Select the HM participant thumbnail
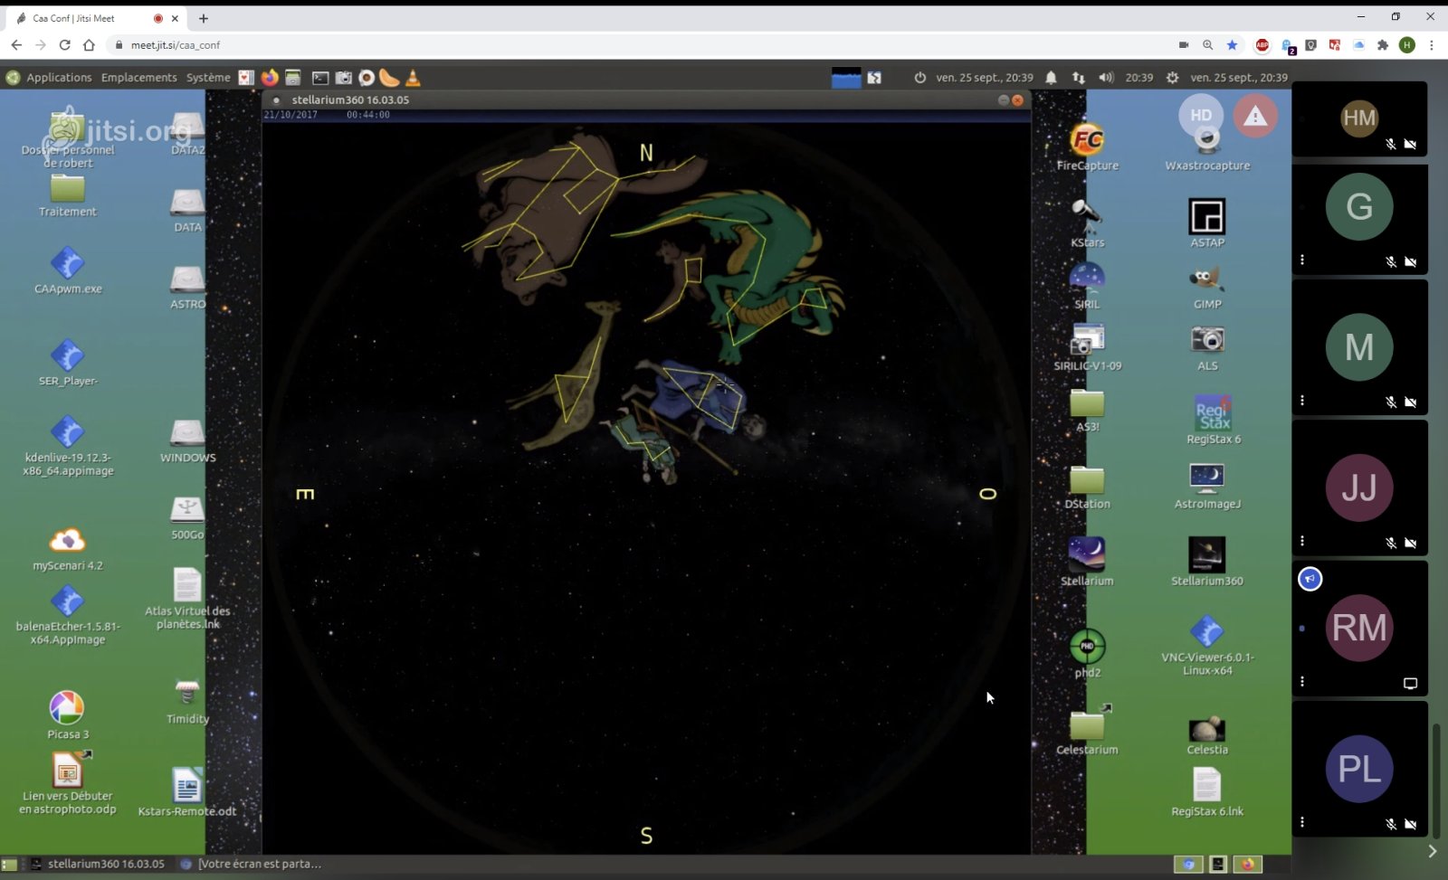This screenshot has width=1448, height=880. pos(1359,118)
